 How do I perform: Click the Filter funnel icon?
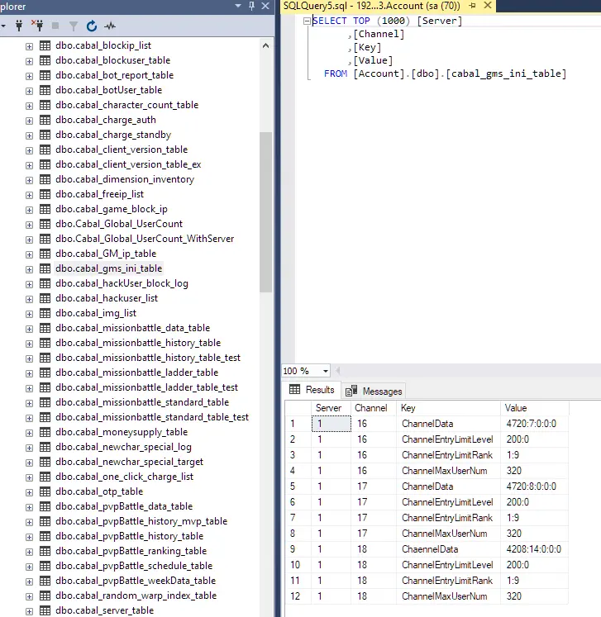74,26
